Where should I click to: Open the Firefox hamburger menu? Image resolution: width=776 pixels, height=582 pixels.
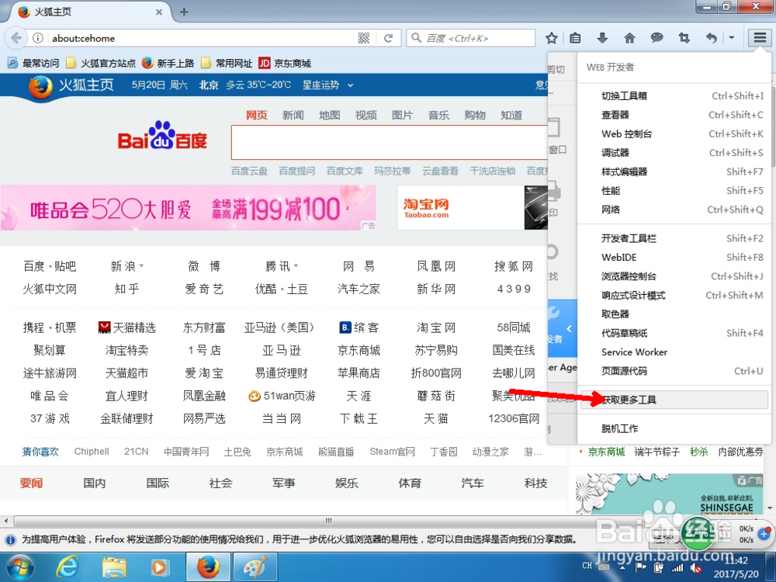coord(760,37)
